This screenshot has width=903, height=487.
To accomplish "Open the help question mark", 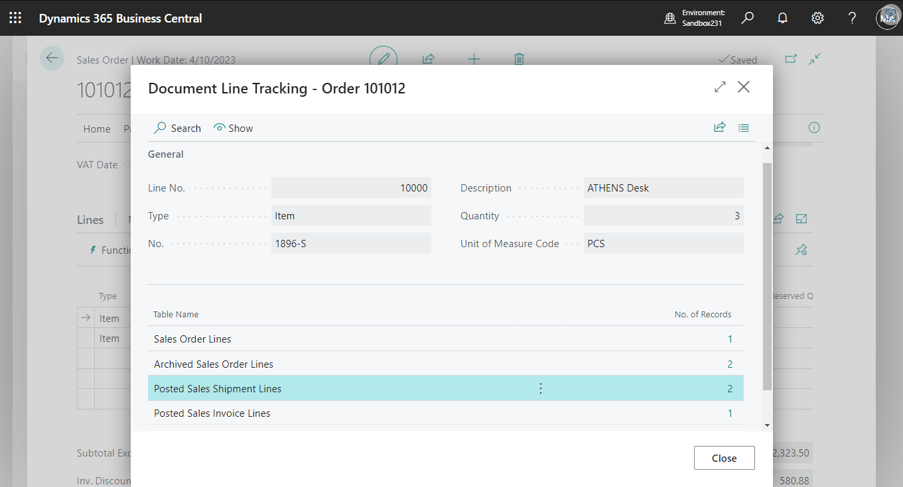I will (853, 18).
